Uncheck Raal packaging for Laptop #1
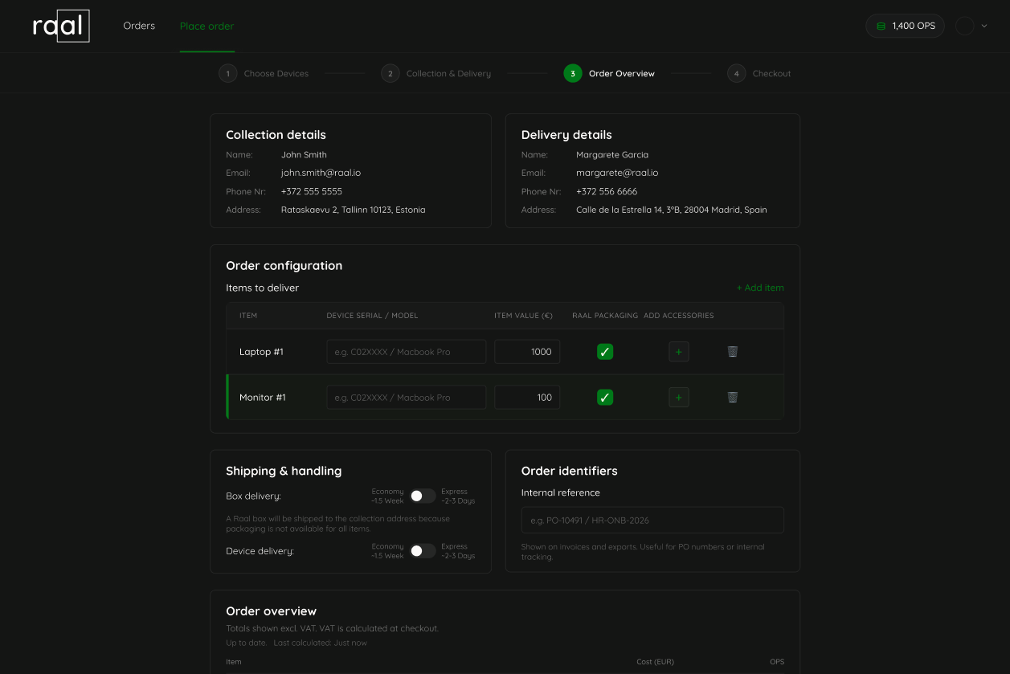 pos(605,352)
